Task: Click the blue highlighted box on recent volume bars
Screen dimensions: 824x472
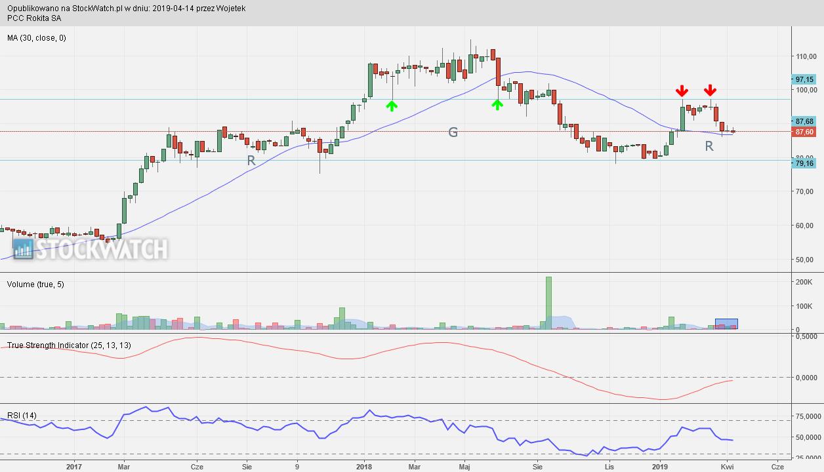Action: [x=726, y=324]
